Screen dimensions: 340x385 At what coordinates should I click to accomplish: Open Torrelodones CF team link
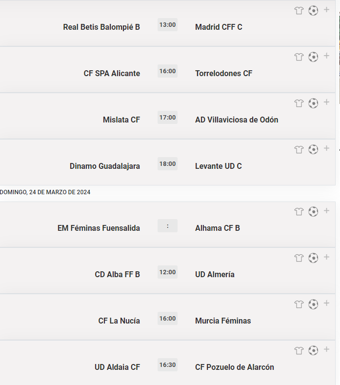223,73
